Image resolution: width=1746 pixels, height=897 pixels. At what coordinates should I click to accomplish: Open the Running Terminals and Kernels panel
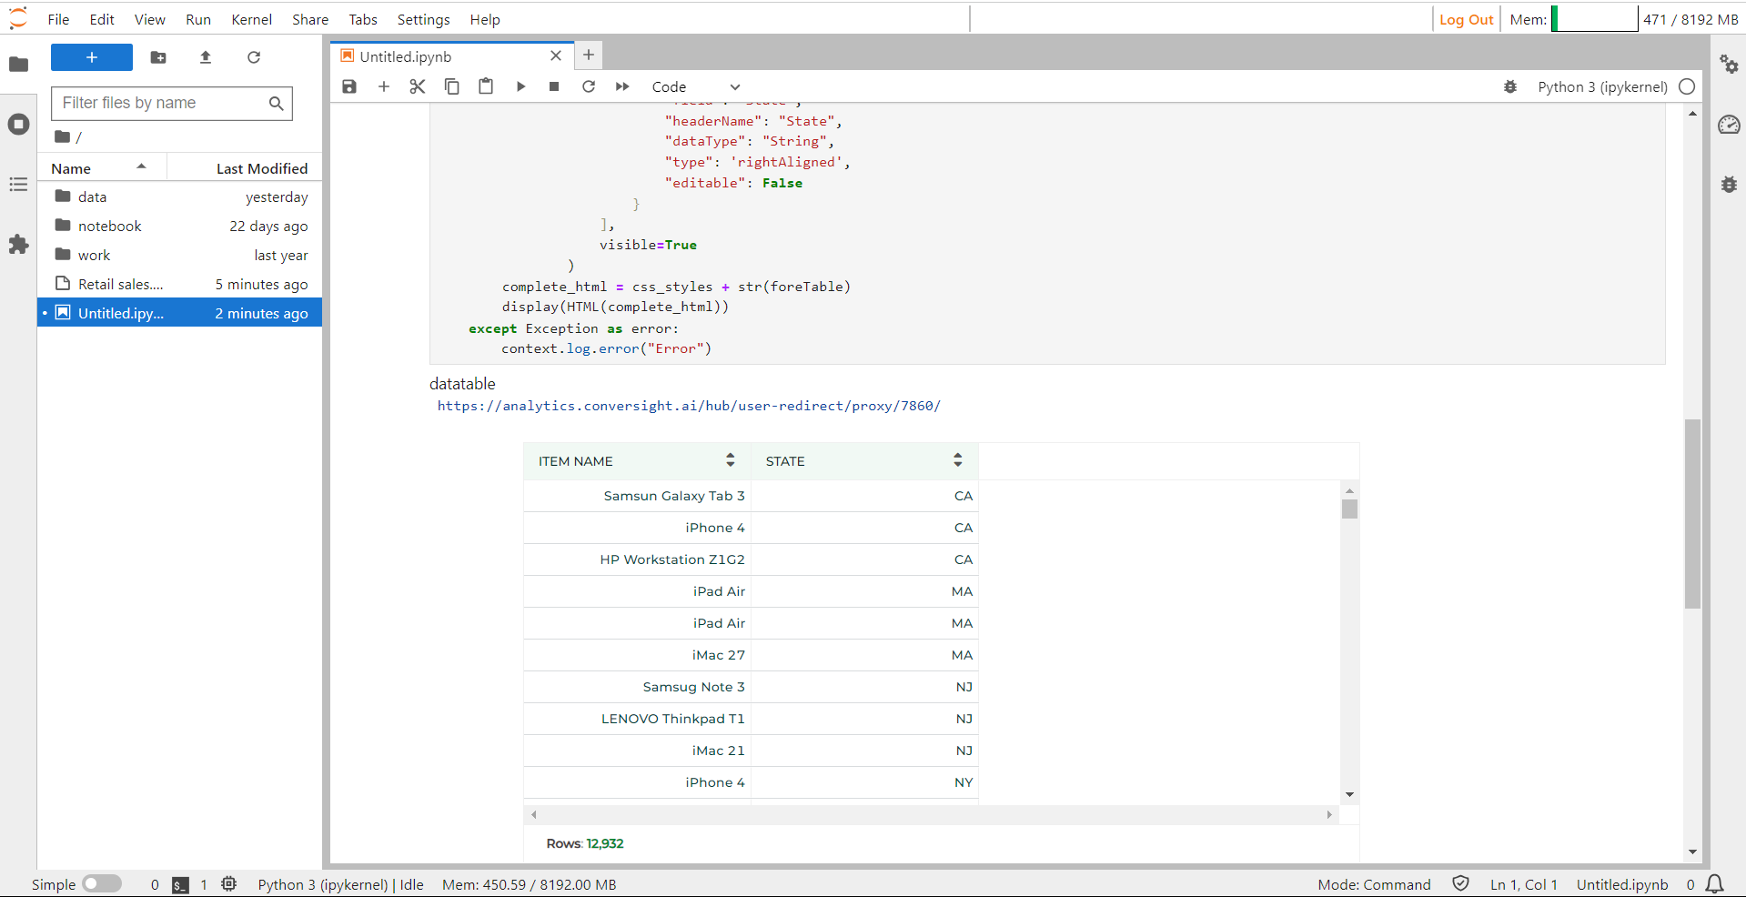point(18,124)
